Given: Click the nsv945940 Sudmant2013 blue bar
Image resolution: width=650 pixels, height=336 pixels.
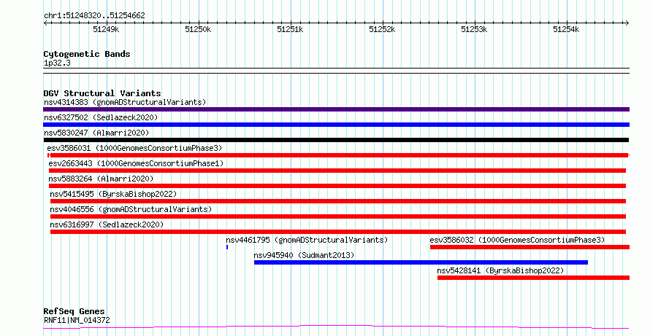Looking at the screenshot, I should [x=421, y=262].
